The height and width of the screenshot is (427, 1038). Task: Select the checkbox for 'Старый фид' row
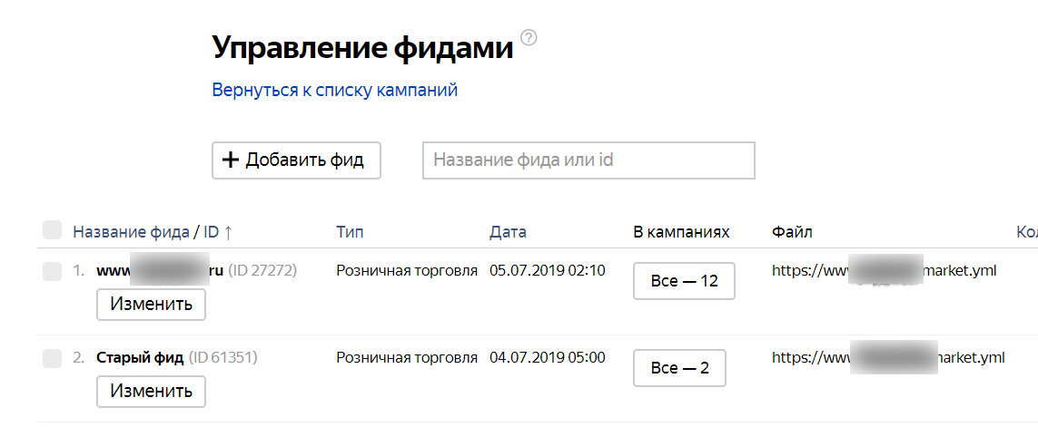click(52, 358)
